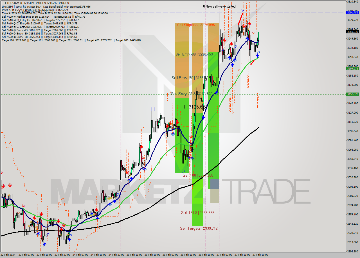360x258 pixels.
Task: Click the '22 Feb 2024' time label
Action: (x=8, y=255)
